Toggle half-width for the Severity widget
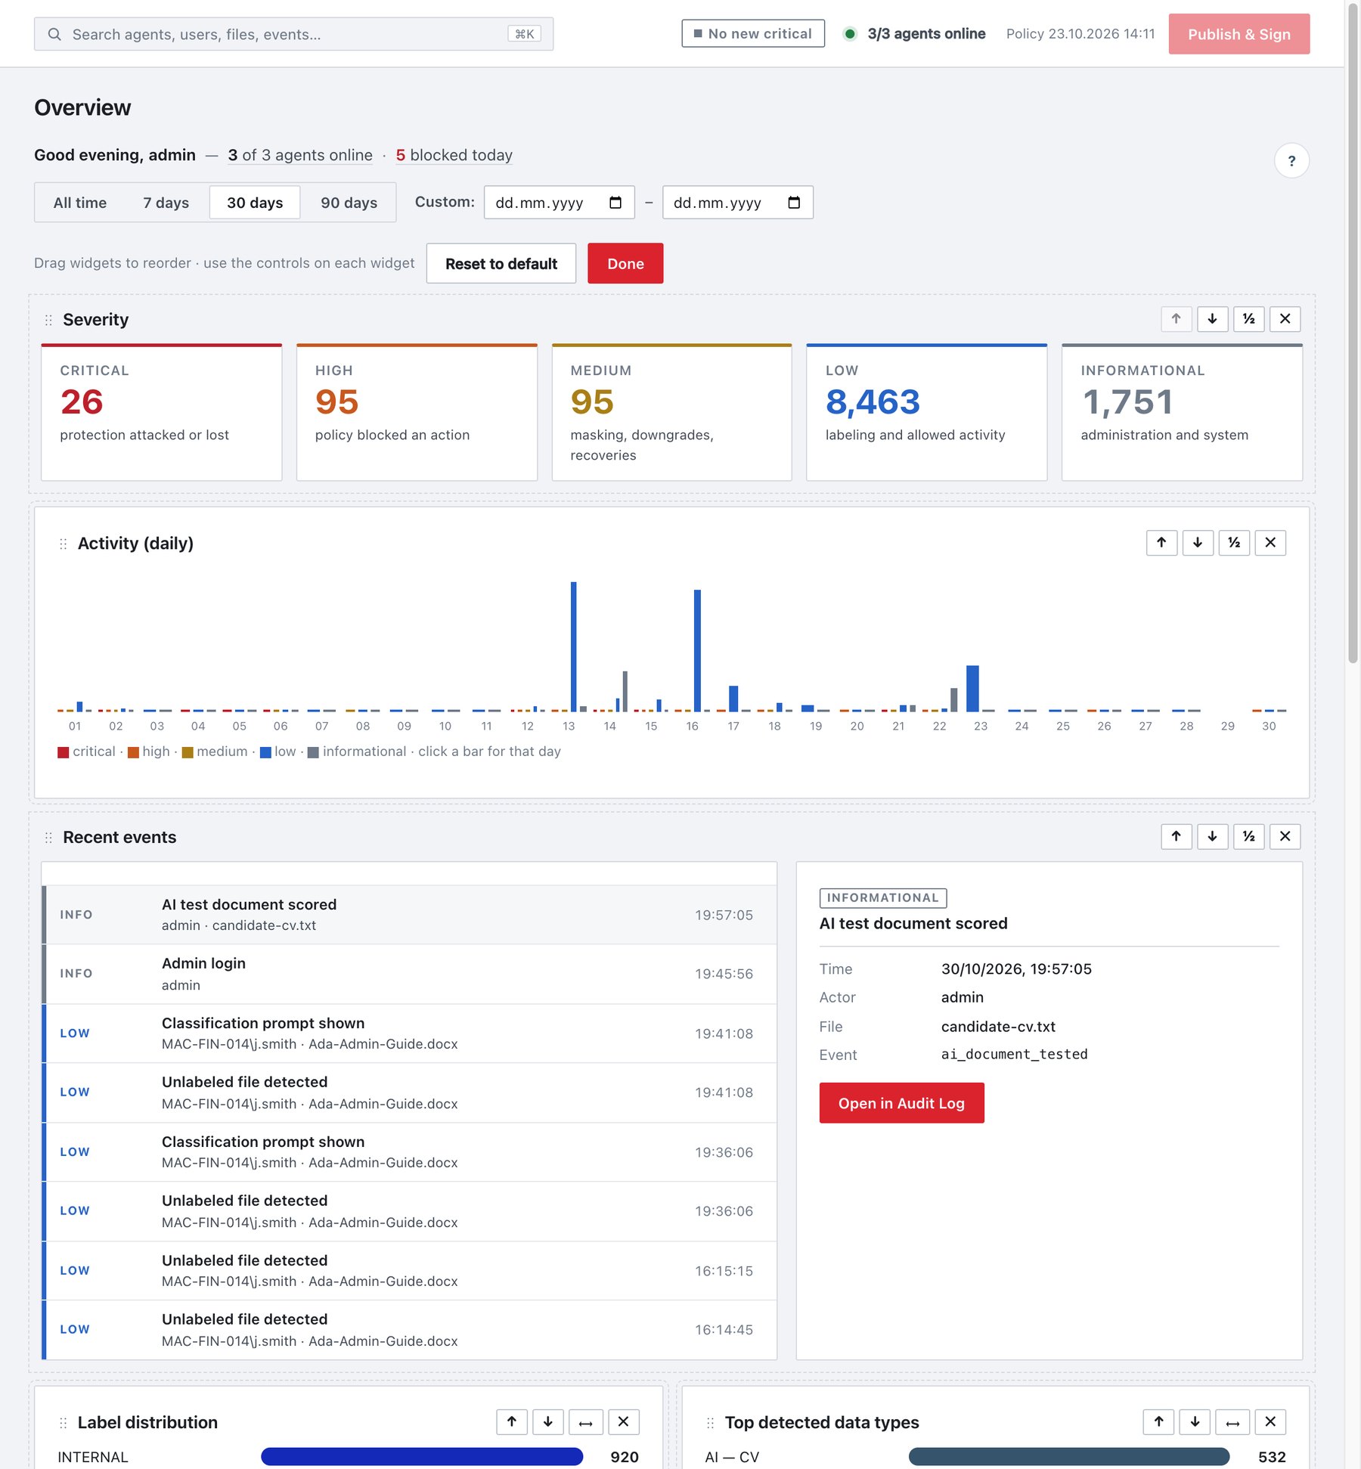1361x1469 pixels. 1248,319
